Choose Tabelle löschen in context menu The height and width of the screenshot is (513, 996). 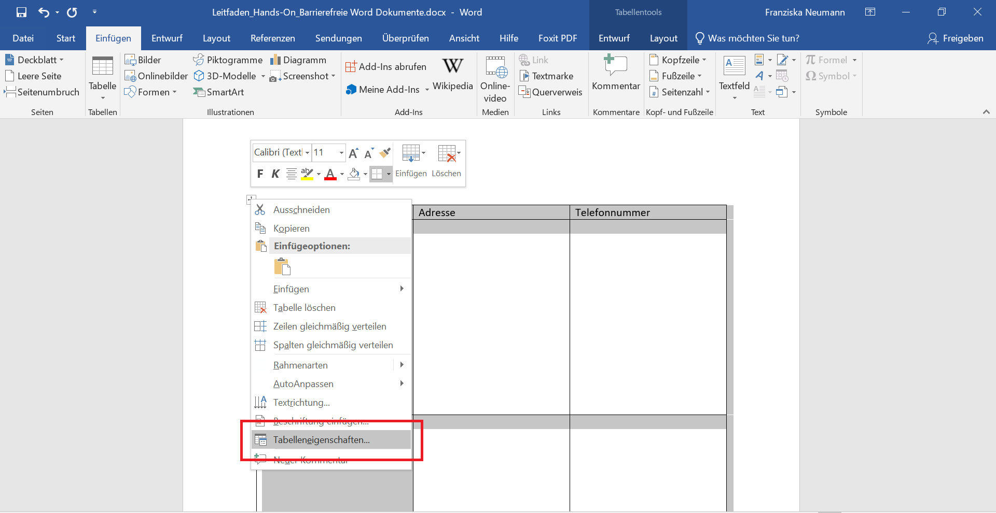[x=304, y=308]
